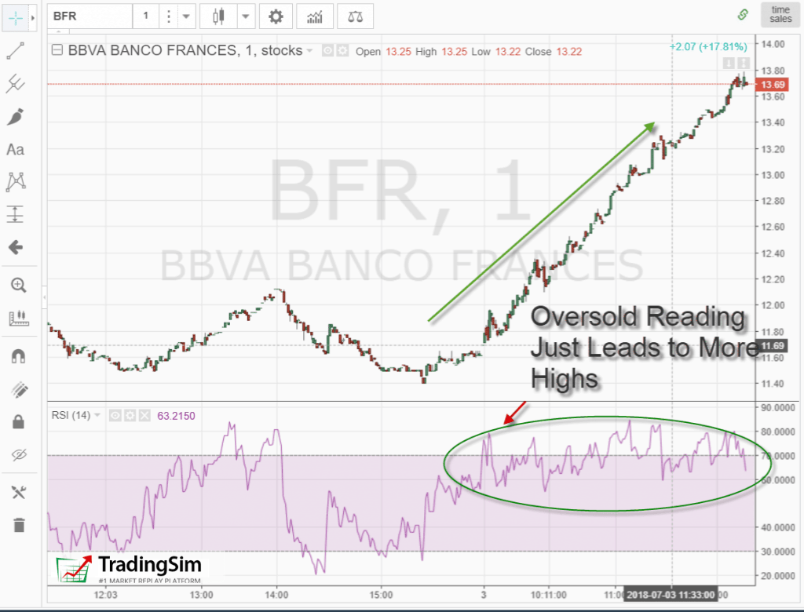Select the back arrow icon tool
This screenshot has width=804, height=612.
point(16,248)
